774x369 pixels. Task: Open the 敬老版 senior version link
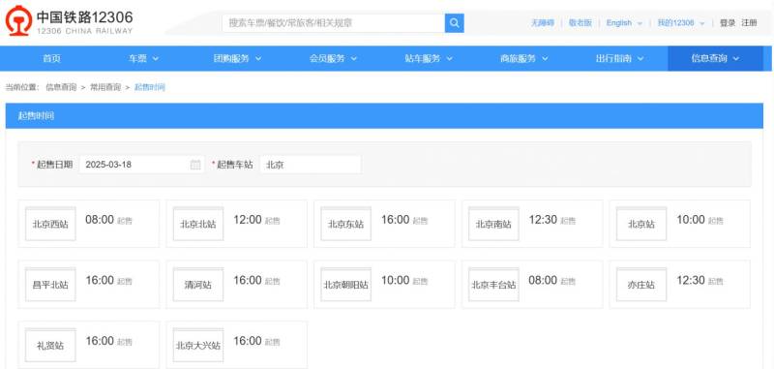click(580, 22)
